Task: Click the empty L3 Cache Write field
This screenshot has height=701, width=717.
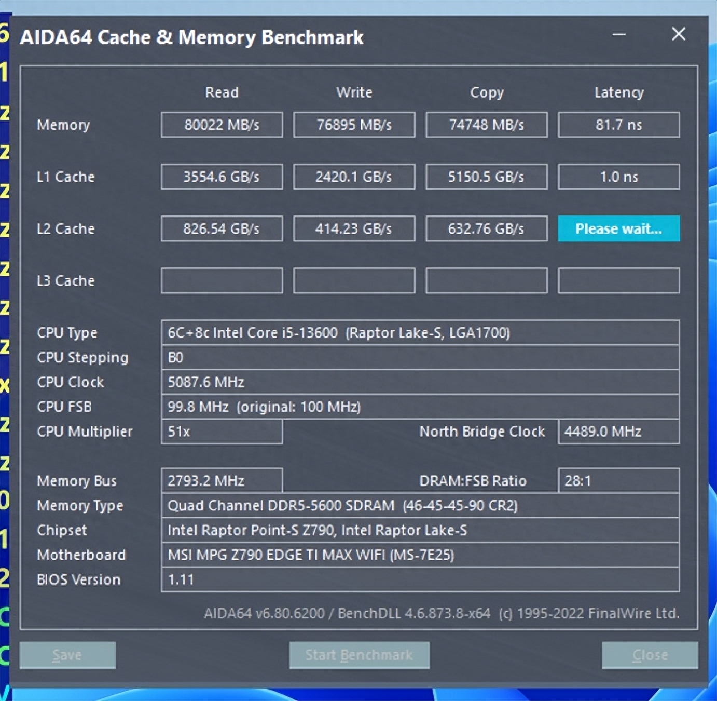Action: 354,280
